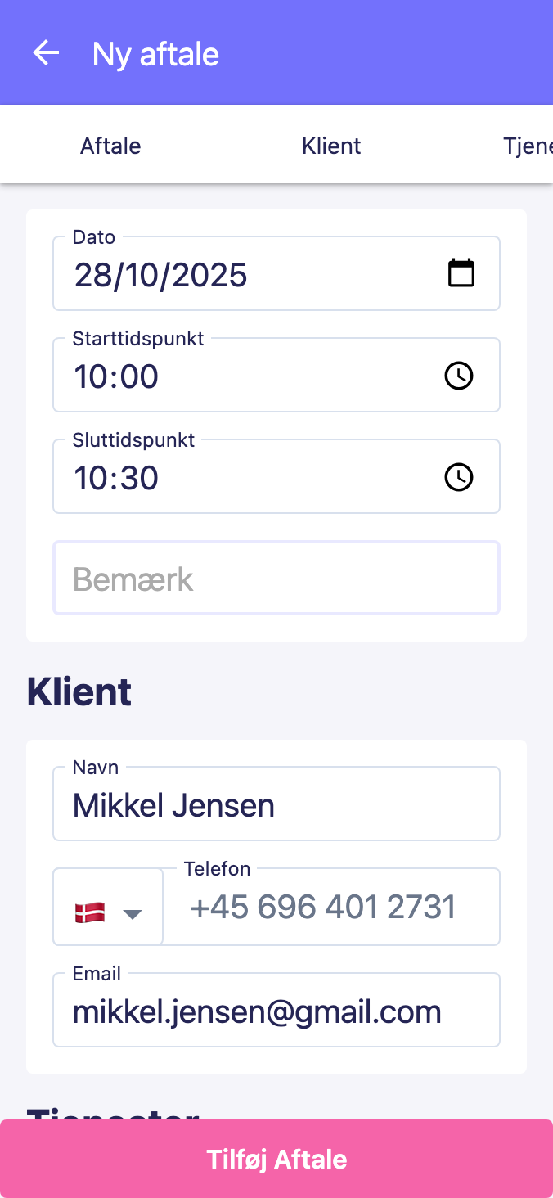
Task: Click the Navn field with Mikkel Jensen
Action: click(x=276, y=806)
